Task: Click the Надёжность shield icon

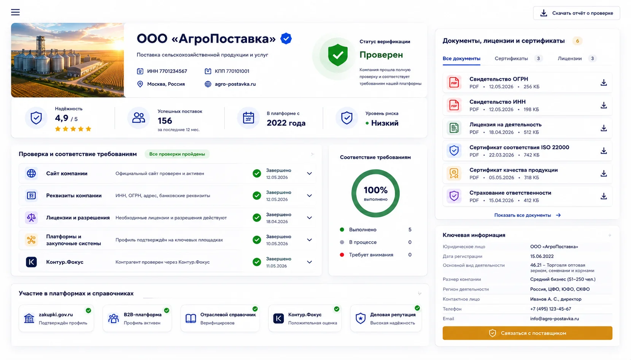Action: [36, 118]
